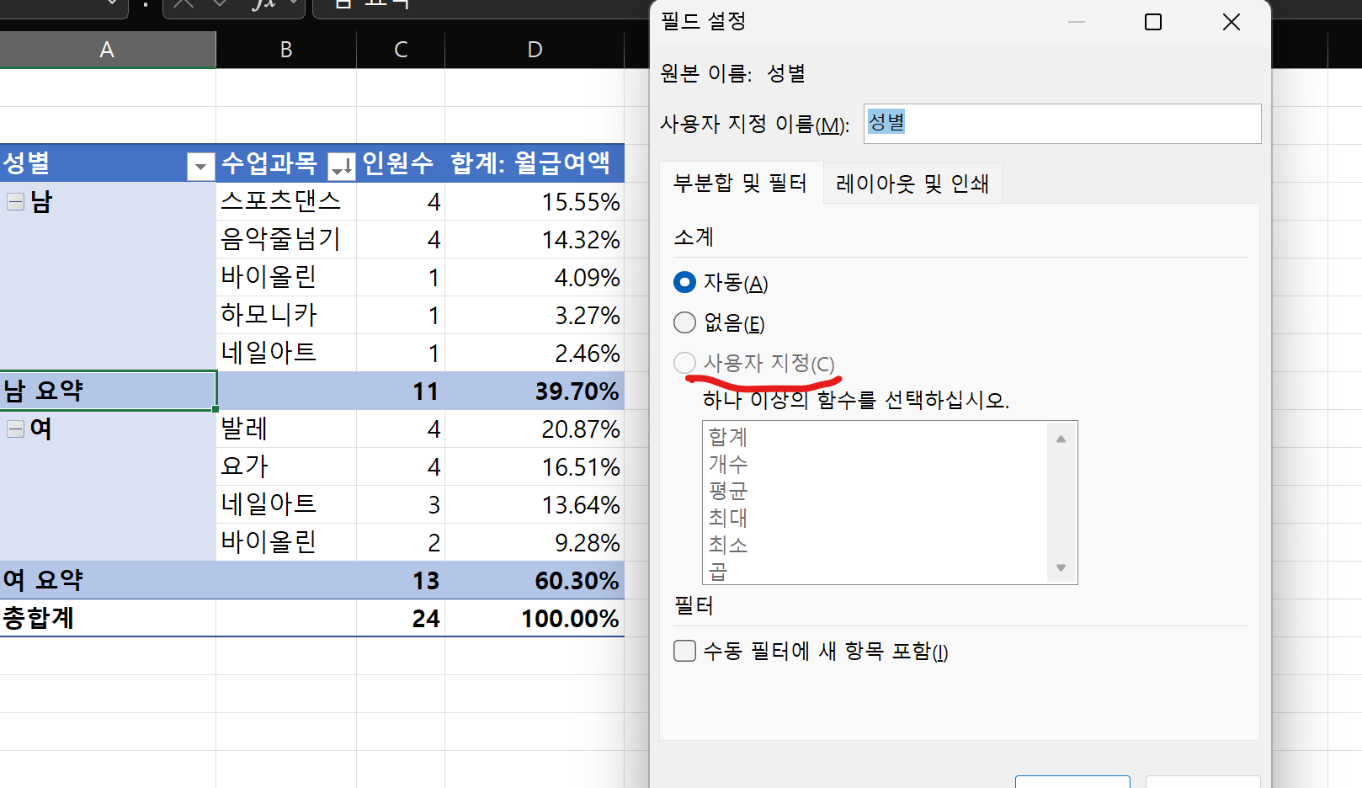Switch to the 레이아웃 및 인쇄 tab
1362x788 pixels.
pyautogui.click(x=912, y=184)
